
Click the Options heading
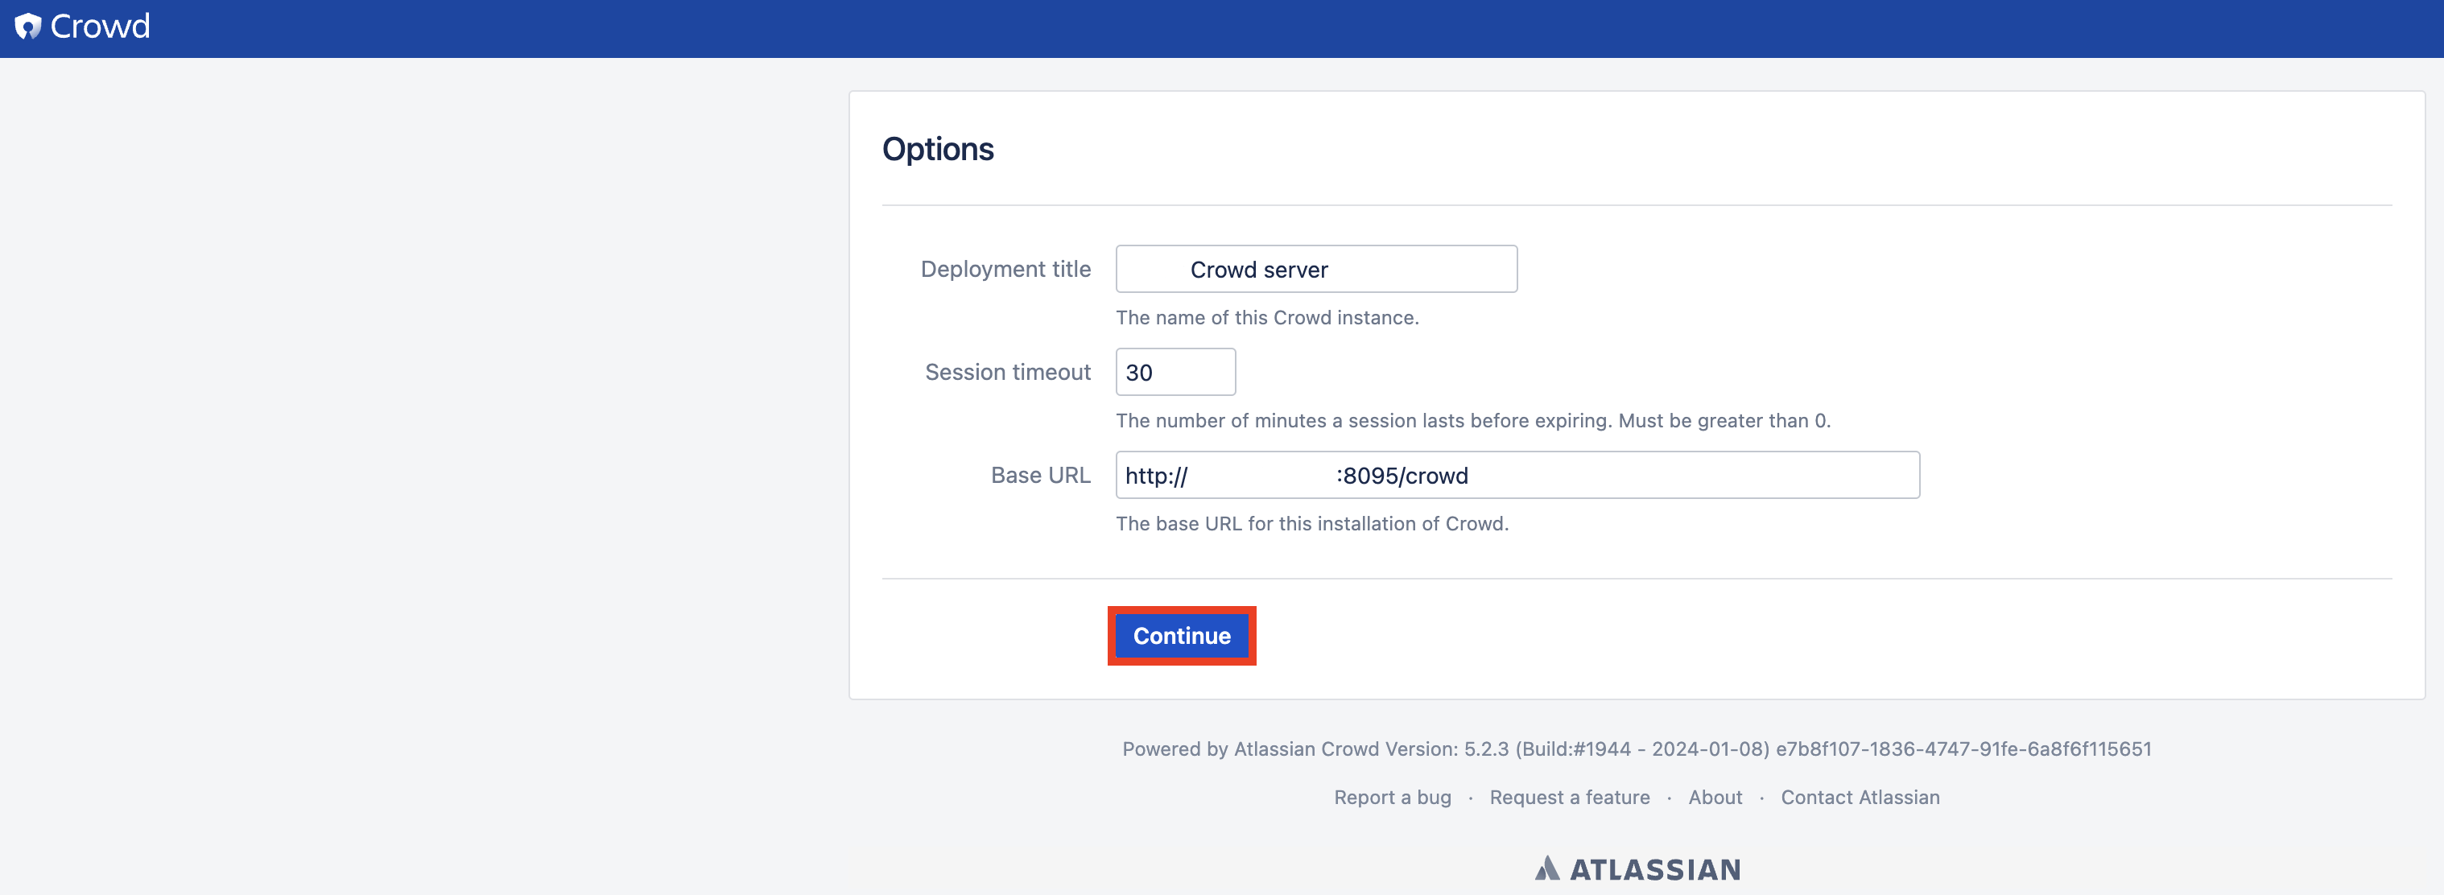pyautogui.click(x=937, y=149)
